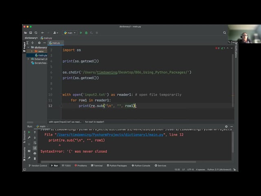Screen dimensions: 261x196
Task: Hide the Run panel with minus icon
Action: tap(232, 127)
